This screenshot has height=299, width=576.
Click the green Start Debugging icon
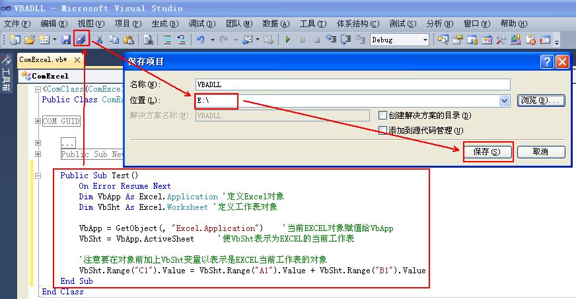point(287,39)
